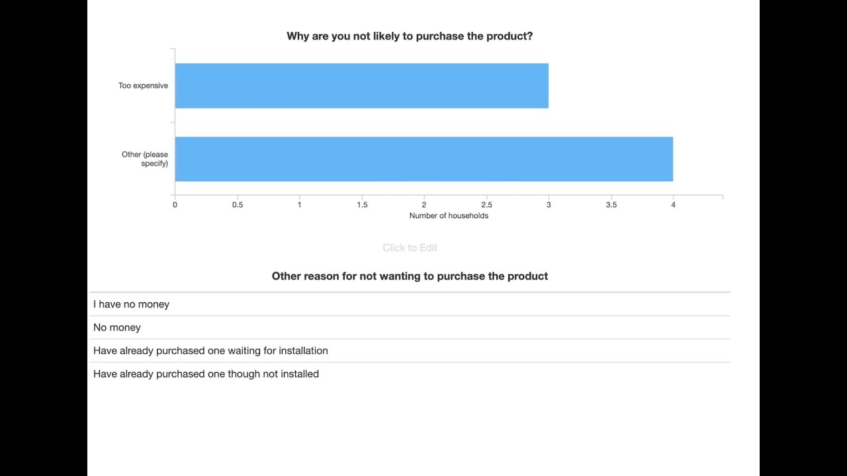The height and width of the screenshot is (476, 847).
Task: Click the 3.5 tick label on x-axis
Action: 611,205
